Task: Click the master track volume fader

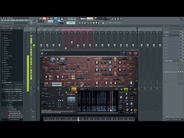Action: click(34, 46)
